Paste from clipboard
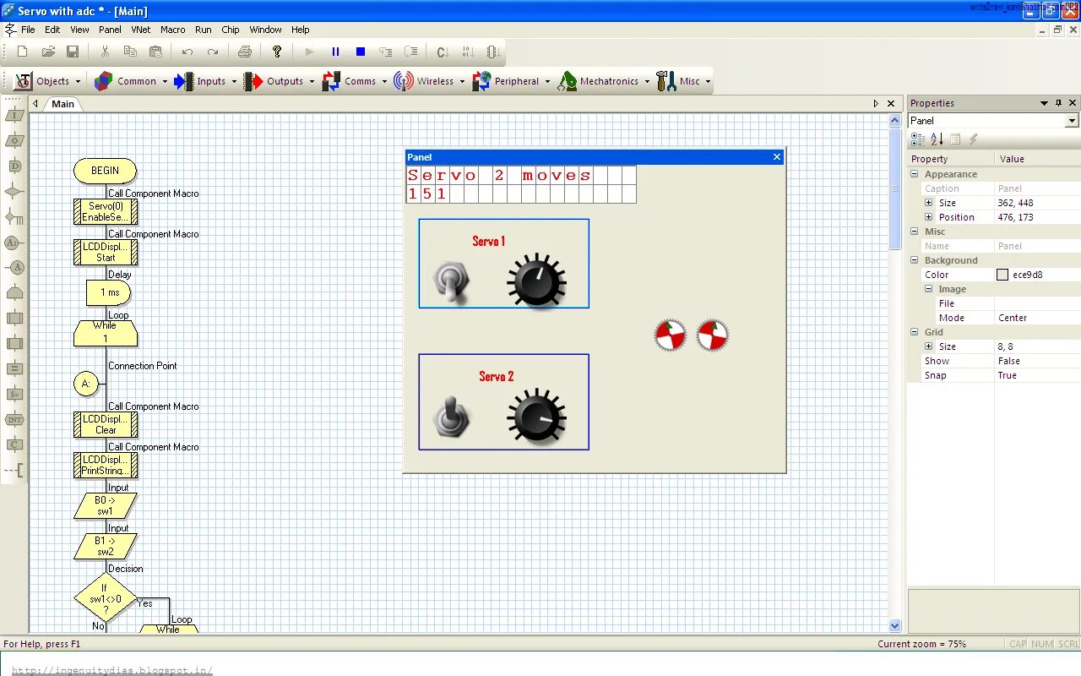Viewport: 1081px width, 676px height. 155,52
